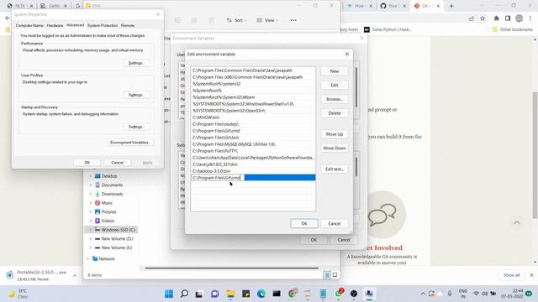This screenshot has width=538, height=302.
Task: Click OK in System Properties window
Action: point(87,163)
